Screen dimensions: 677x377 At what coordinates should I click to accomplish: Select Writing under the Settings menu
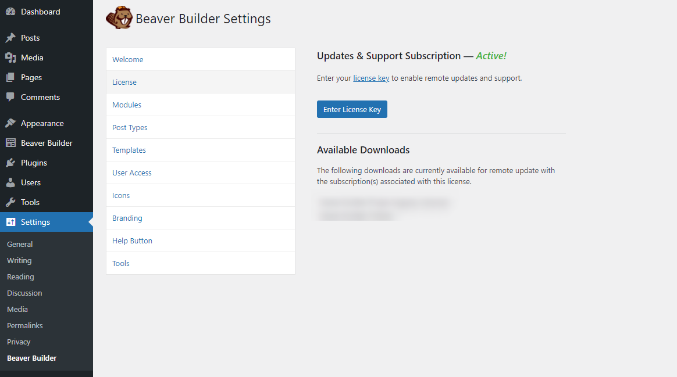19,260
